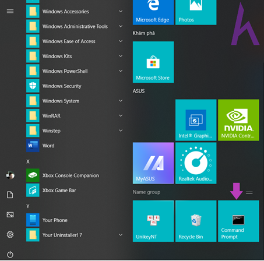Image resolution: width=264 pixels, height=261 pixels.
Task: Expand the Windows PowerShell folder chevron
Action: pos(121,71)
